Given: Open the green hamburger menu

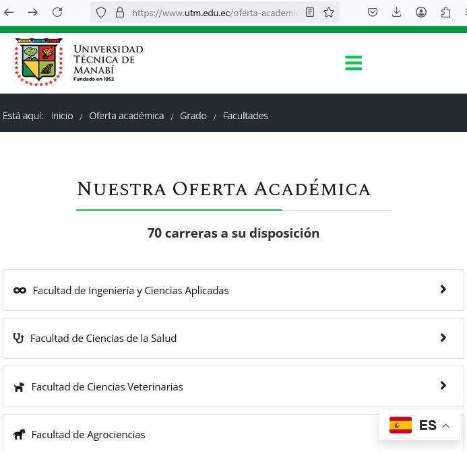Looking at the screenshot, I should [x=354, y=63].
